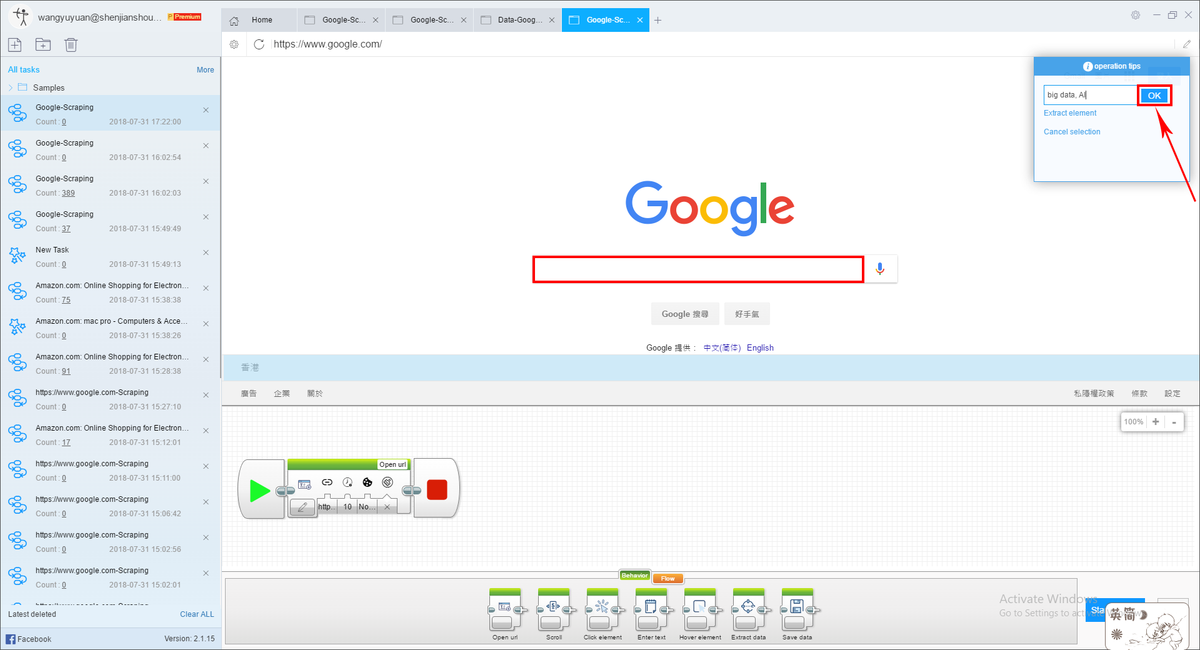Click the trash delete icon in sidebar toolbar
This screenshot has width=1200, height=650.
tap(71, 44)
